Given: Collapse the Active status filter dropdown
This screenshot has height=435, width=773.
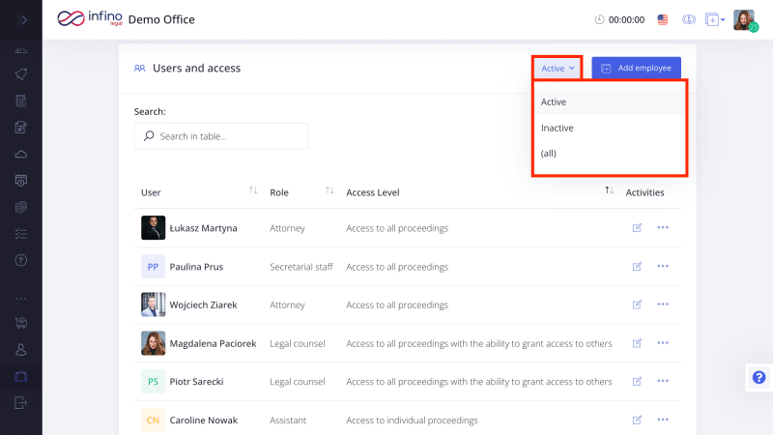Looking at the screenshot, I should pos(558,69).
